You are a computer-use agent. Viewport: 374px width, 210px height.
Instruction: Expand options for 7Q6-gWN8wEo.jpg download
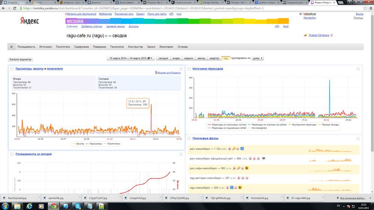click(x=242, y=198)
